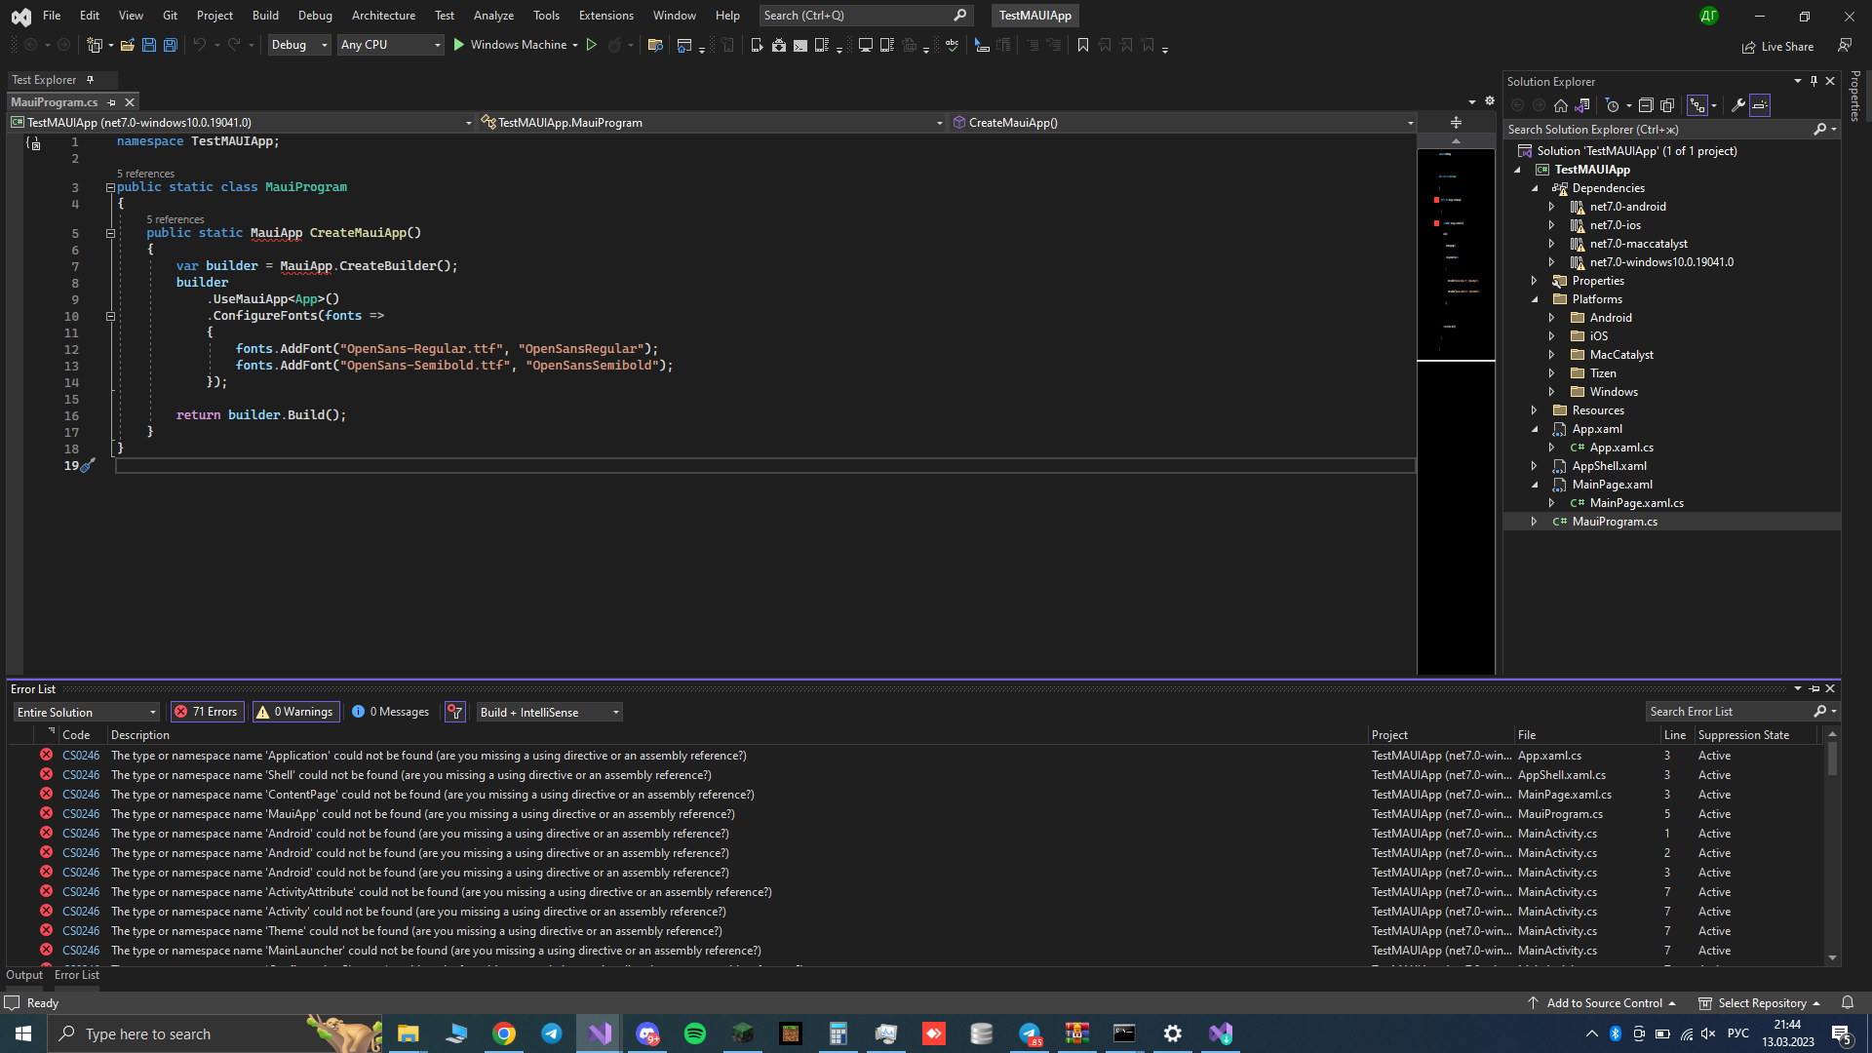1872x1053 pixels.
Task: Click the wrench Properties icon in Solution Explorer
Action: (1738, 105)
